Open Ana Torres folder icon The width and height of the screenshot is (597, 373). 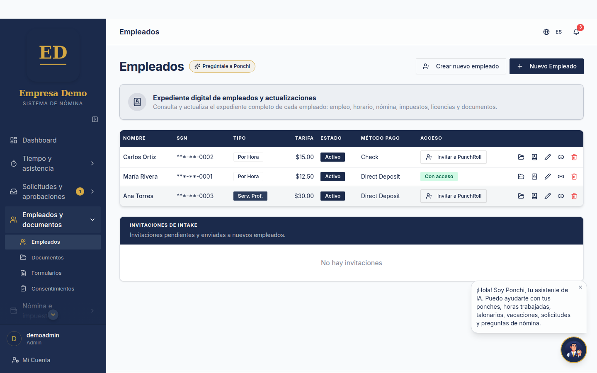coord(521,196)
